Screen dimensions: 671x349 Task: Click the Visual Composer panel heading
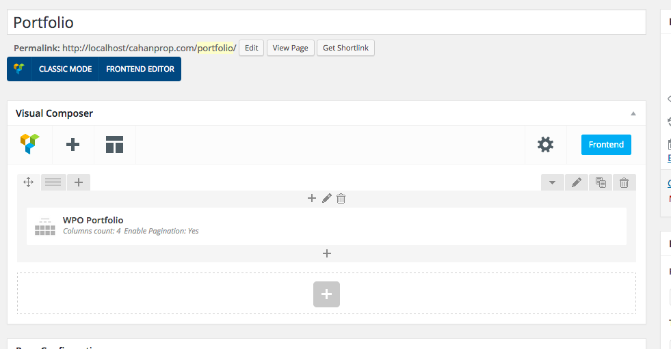[54, 113]
